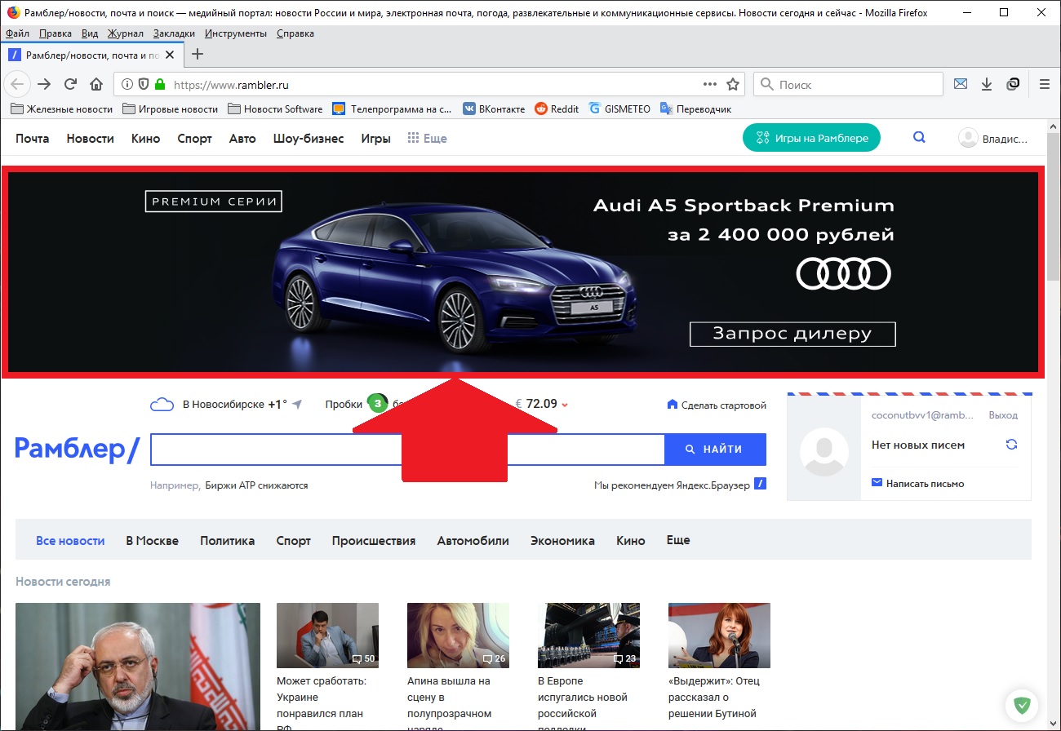Open the mail envelope toolbar icon

point(961,84)
